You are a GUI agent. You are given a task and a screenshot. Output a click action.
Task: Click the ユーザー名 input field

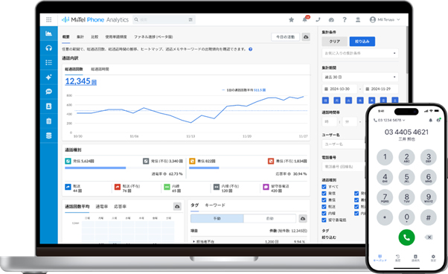point(343,144)
